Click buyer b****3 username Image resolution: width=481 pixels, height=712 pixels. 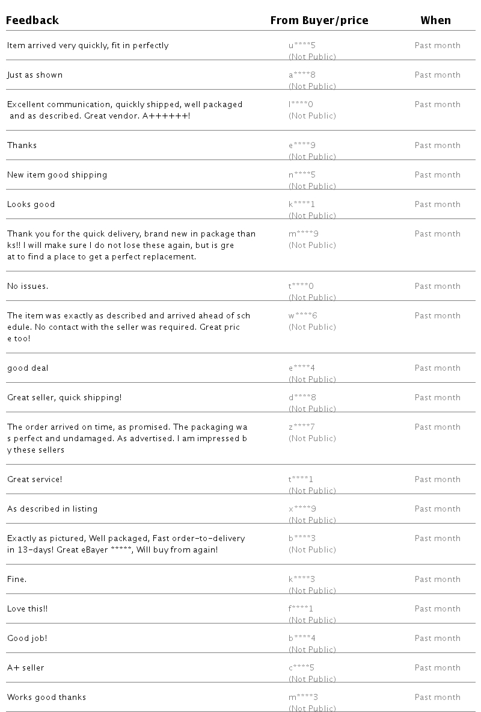(x=302, y=538)
